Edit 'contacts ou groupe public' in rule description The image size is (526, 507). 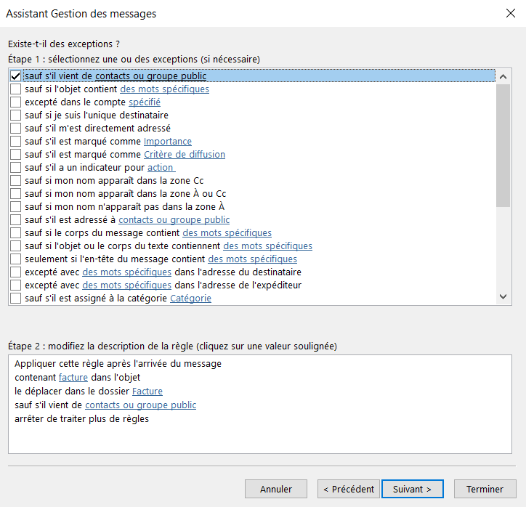(x=140, y=405)
